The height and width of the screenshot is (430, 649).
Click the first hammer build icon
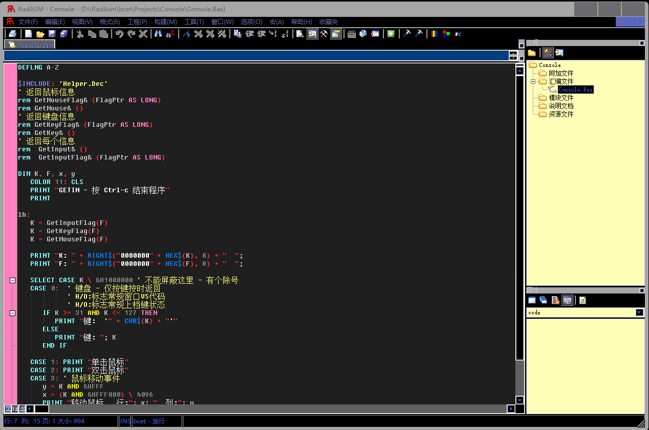tap(407, 34)
